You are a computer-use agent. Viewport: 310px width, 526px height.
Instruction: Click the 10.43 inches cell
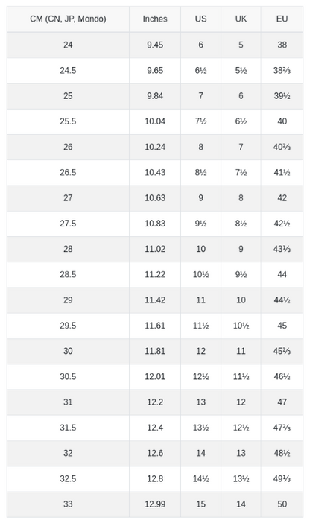[x=155, y=172]
